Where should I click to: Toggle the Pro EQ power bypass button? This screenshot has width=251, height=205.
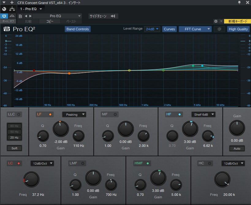[4, 16]
